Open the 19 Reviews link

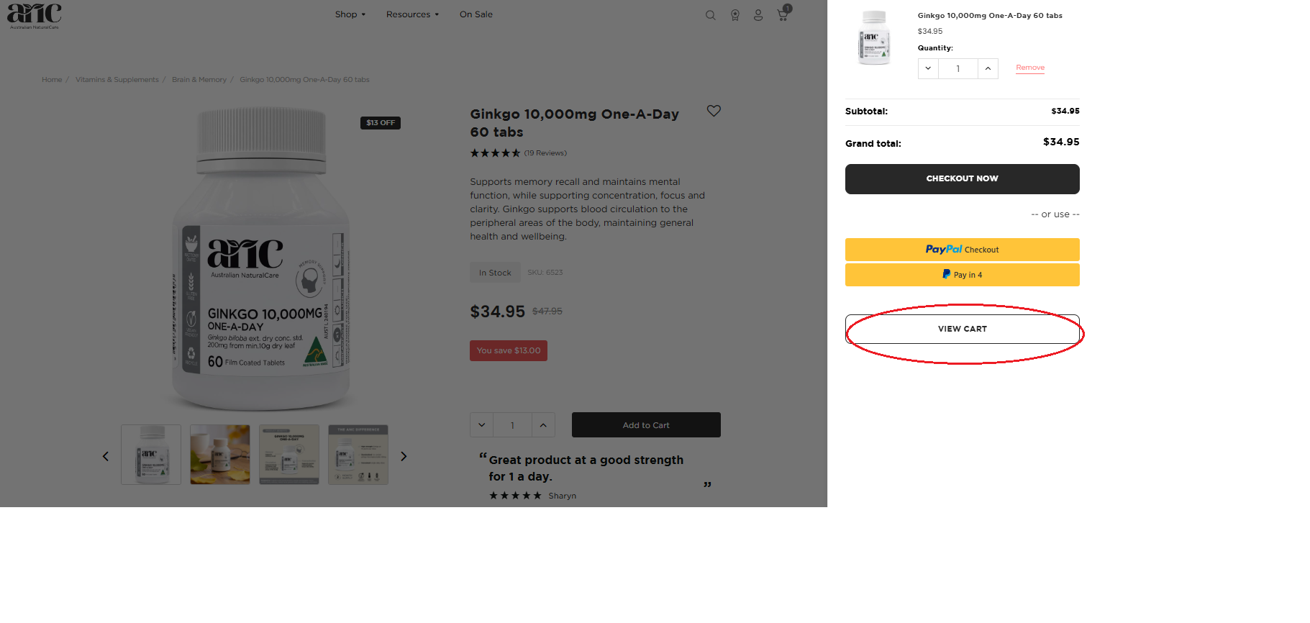click(545, 153)
